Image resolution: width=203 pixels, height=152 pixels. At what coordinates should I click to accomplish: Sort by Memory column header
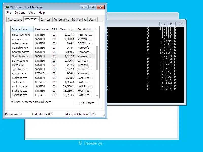click(67, 29)
